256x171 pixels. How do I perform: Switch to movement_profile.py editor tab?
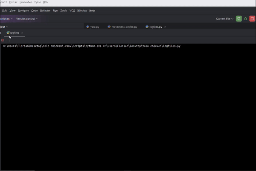pos(122,27)
